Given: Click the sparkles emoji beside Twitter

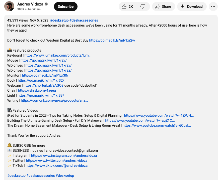Looking at the screenshot, I should click(10, 160).
